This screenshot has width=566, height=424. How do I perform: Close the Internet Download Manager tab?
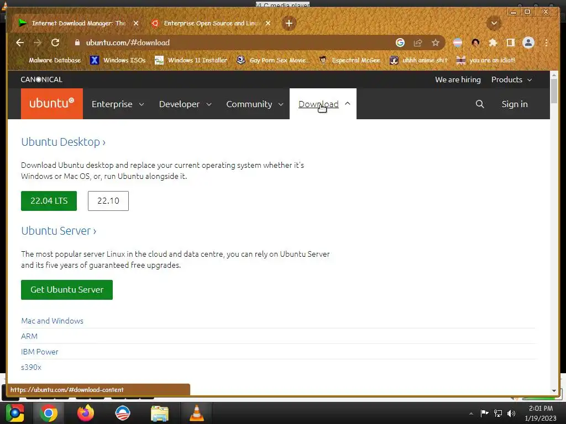(136, 23)
